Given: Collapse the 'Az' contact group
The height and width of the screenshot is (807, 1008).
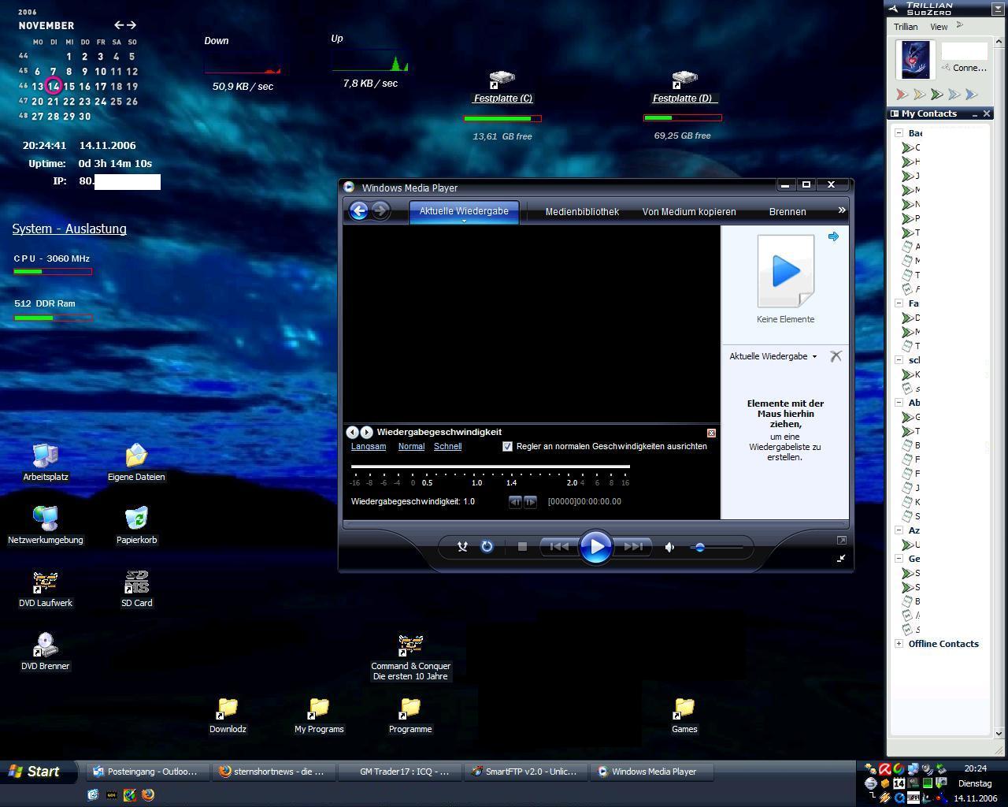Looking at the screenshot, I should pos(899,530).
